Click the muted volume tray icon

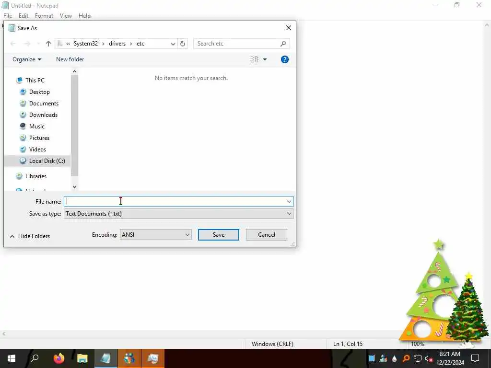(x=429, y=358)
